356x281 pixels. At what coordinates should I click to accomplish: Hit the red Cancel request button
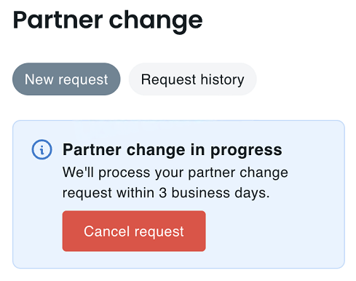tap(134, 231)
